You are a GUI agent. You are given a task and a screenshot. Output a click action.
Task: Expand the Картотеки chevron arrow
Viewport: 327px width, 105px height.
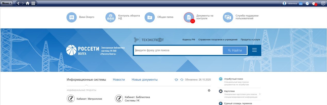[260, 94]
